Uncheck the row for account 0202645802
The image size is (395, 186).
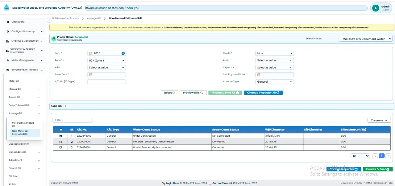click(x=60, y=136)
